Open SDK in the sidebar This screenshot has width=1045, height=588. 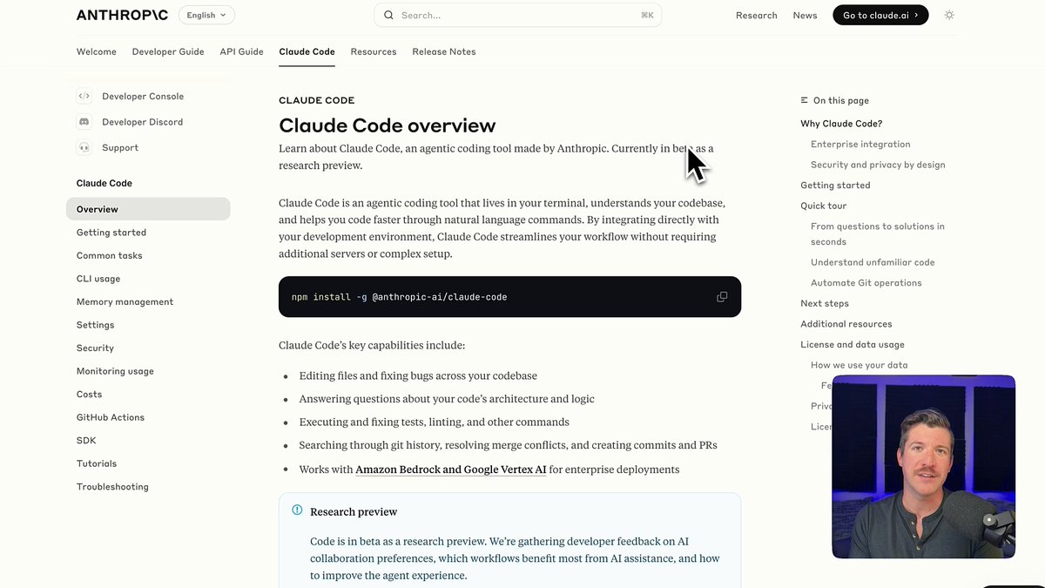point(86,441)
